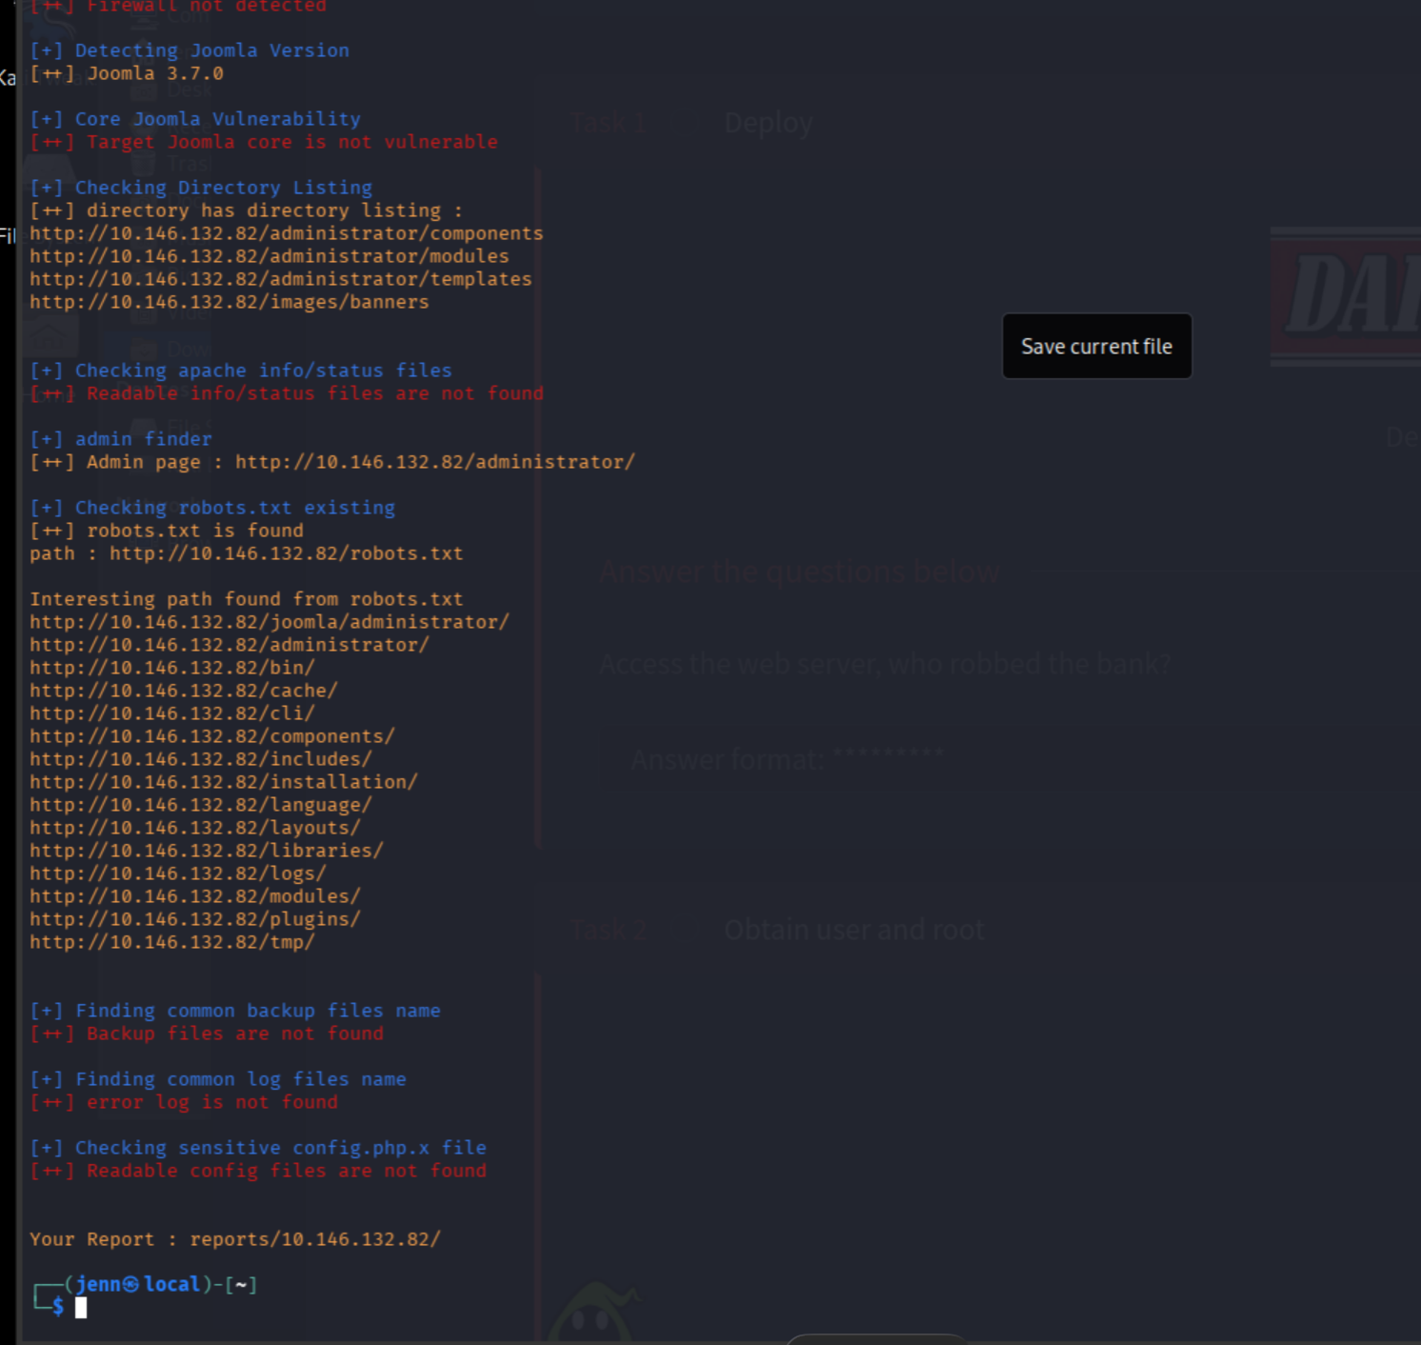Open the /includes/ URL
Image resolution: width=1421 pixels, height=1345 pixels.
(201, 759)
